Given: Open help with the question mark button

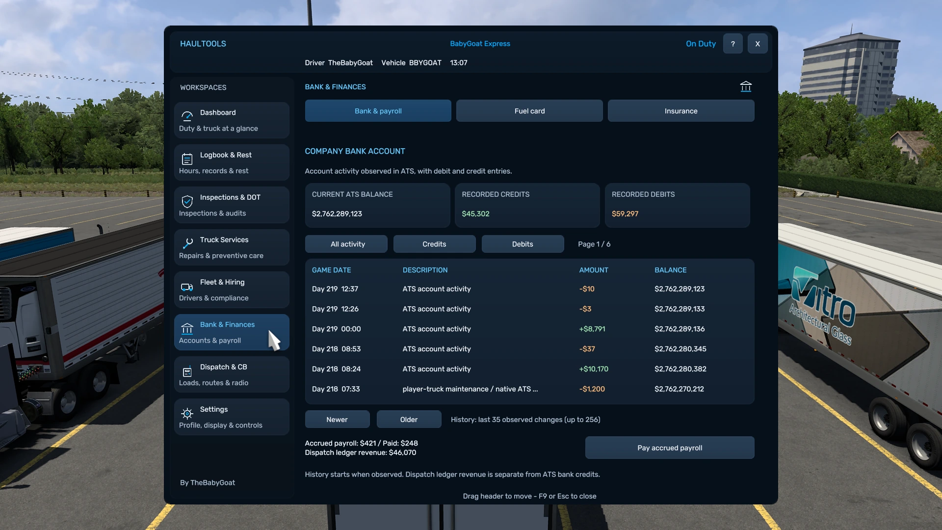Looking at the screenshot, I should click(733, 44).
